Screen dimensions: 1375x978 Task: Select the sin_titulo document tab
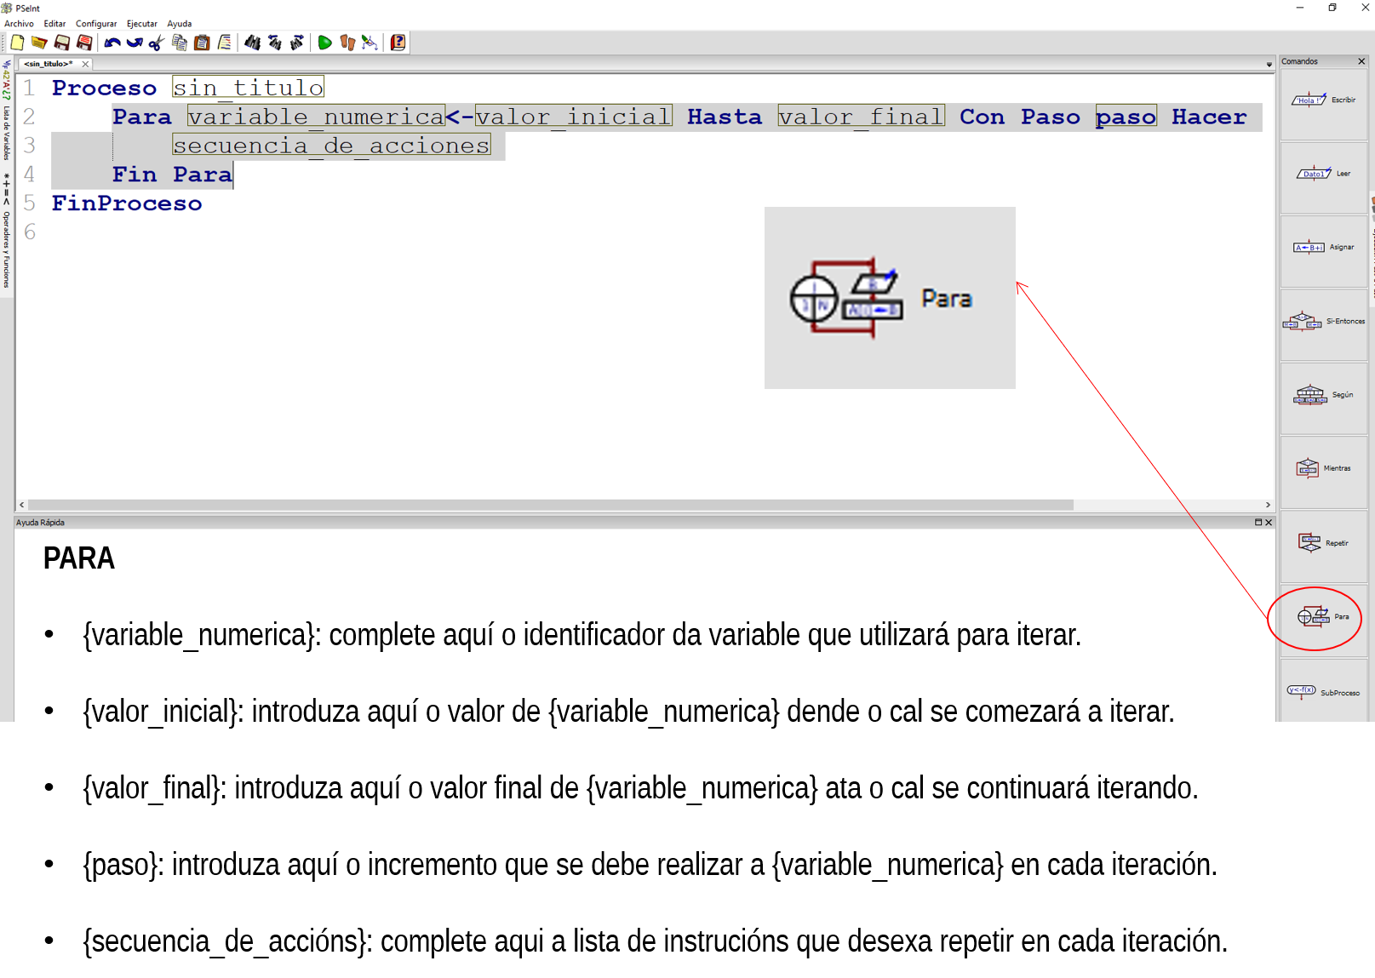tap(47, 63)
